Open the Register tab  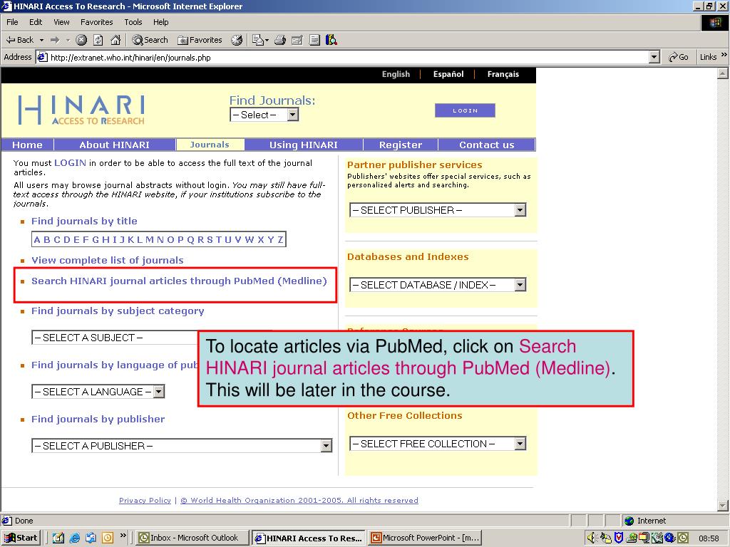401,145
